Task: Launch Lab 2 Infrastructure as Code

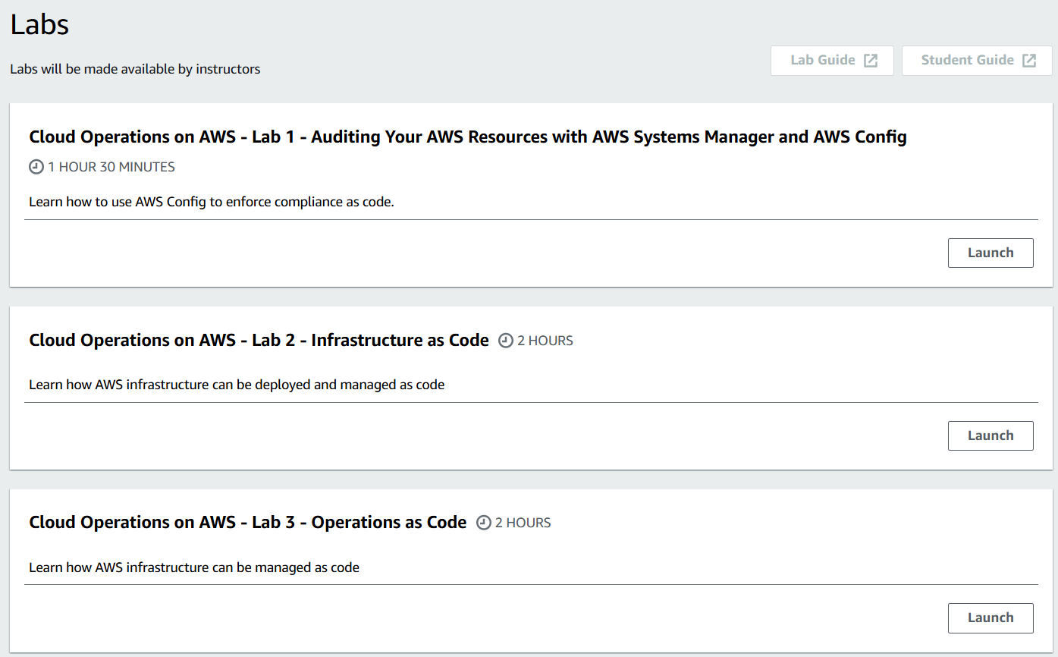Action: (991, 435)
